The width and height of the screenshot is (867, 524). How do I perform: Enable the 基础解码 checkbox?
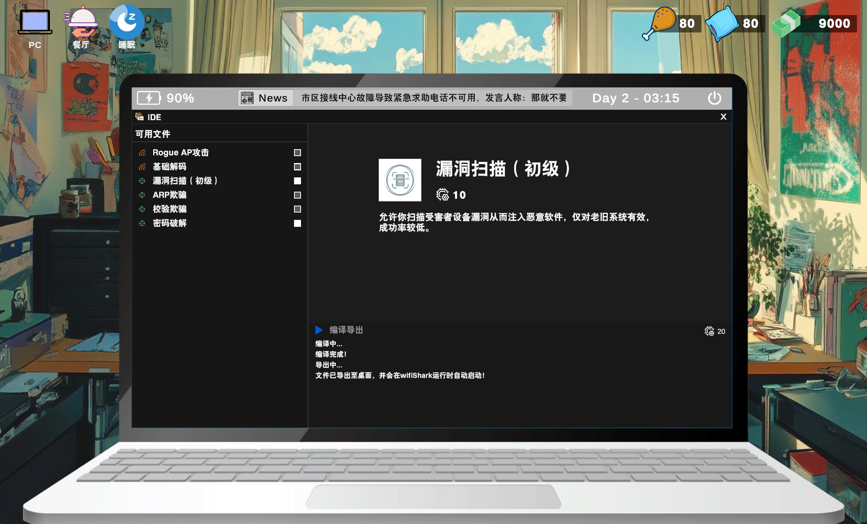pyautogui.click(x=297, y=167)
